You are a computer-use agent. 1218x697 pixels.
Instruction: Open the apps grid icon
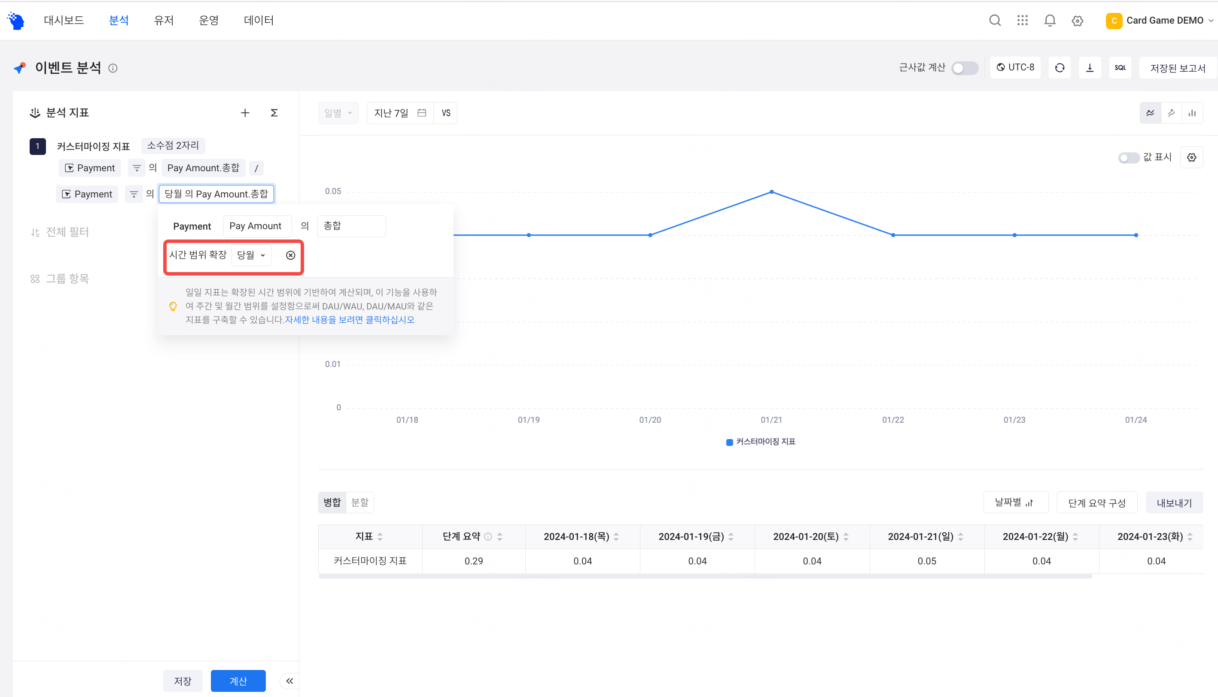(x=1023, y=20)
